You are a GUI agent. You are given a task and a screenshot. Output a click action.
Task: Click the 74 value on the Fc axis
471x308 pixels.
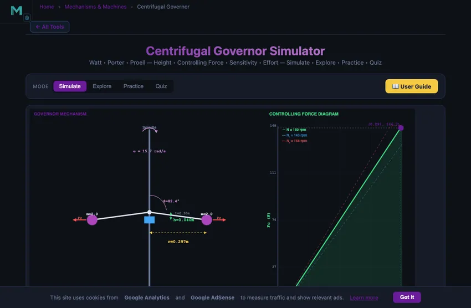point(274,220)
